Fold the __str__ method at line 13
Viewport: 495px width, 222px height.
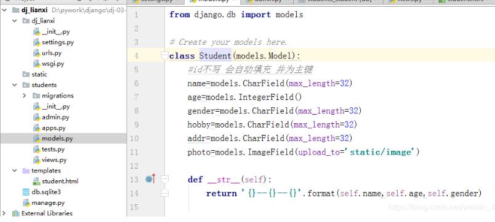(x=164, y=179)
